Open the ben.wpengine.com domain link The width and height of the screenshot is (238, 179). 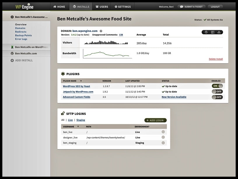85,31
